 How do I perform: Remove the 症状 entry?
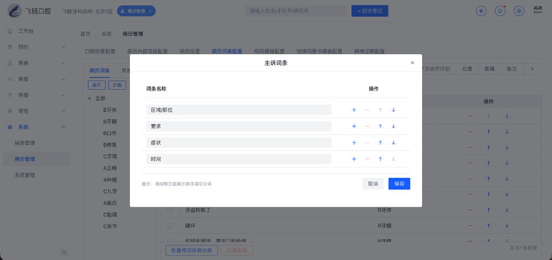pyautogui.click(x=367, y=143)
